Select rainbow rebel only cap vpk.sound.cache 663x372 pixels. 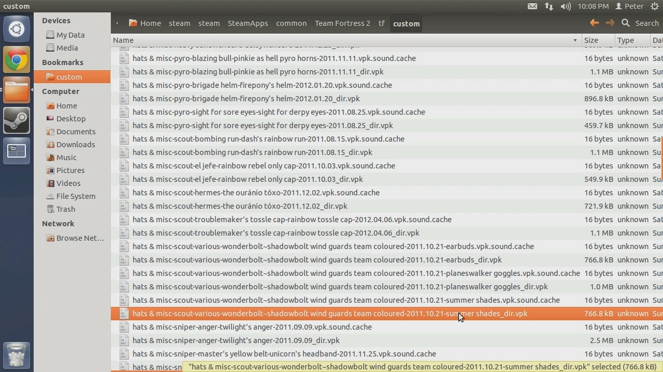coord(264,166)
